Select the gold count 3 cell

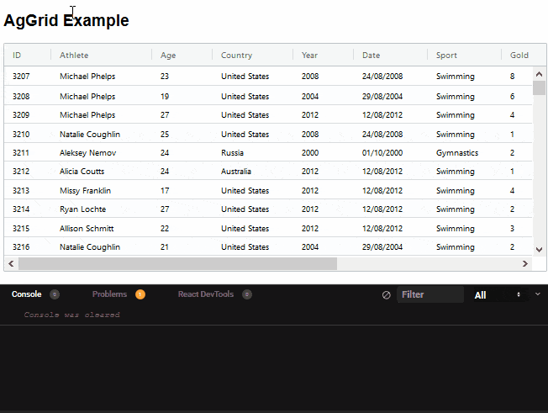pos(512,228)
